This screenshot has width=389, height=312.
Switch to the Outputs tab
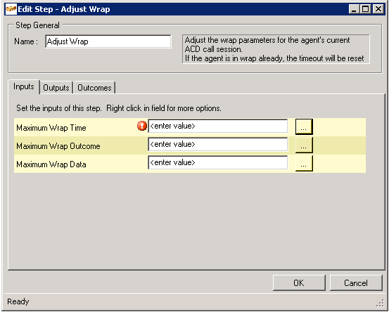point(56,88)
